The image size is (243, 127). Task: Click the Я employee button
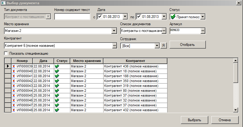coord(164,46)
